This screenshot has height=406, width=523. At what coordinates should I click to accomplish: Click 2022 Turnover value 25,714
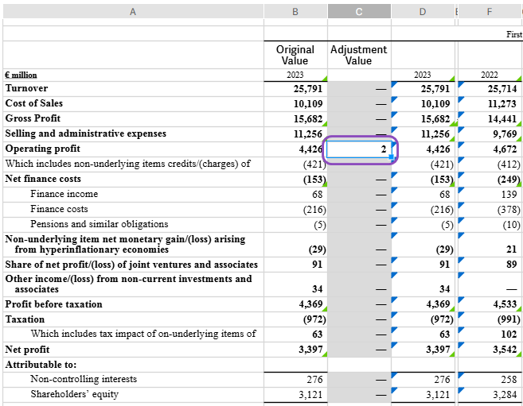pyautogui.click(x=502, y=89)
